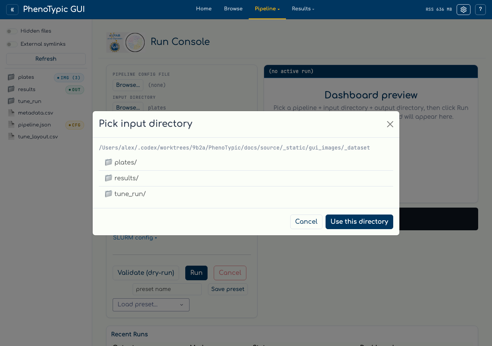Open plates/ directory in dialog
Viewport: 492px width, 346px height.
pos(246,163)
